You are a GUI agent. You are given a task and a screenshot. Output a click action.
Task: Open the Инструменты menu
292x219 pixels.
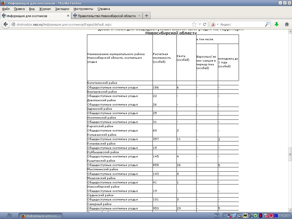[x=83, y=9]
